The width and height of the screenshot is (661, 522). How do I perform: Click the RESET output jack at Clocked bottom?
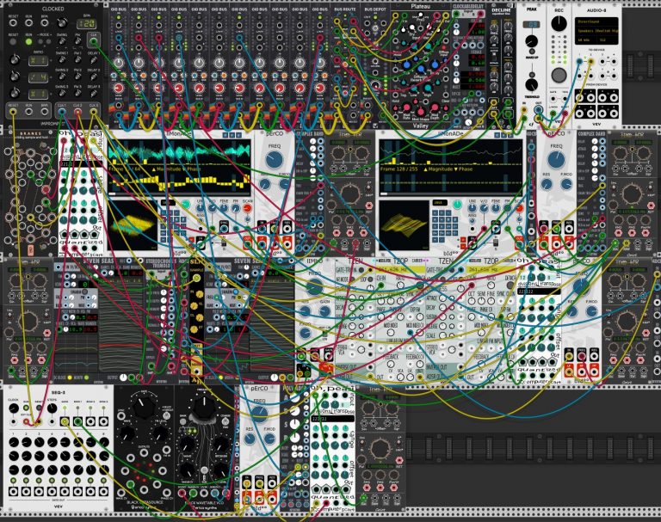click(13, 112)
